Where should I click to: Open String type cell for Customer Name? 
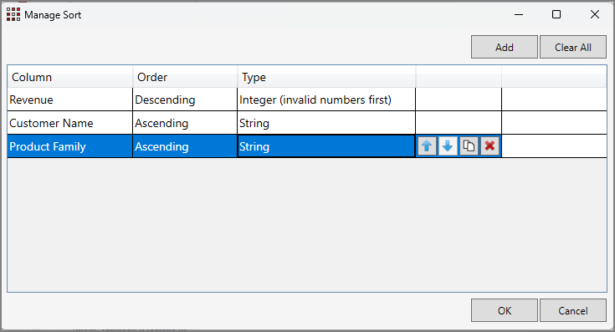[x=326, y=123]
